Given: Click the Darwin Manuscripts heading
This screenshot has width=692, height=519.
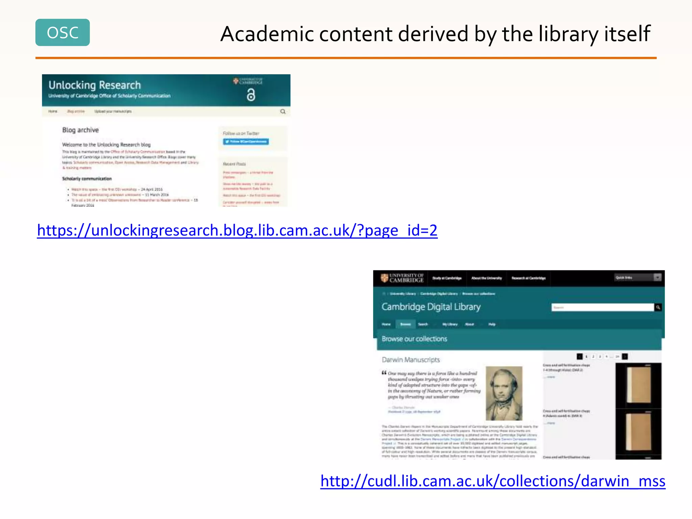Looking at the screenshot, I should [x=411, y=360].
